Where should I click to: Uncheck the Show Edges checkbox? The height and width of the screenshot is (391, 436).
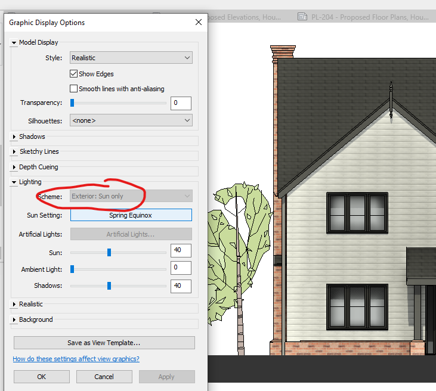point(73,74)
